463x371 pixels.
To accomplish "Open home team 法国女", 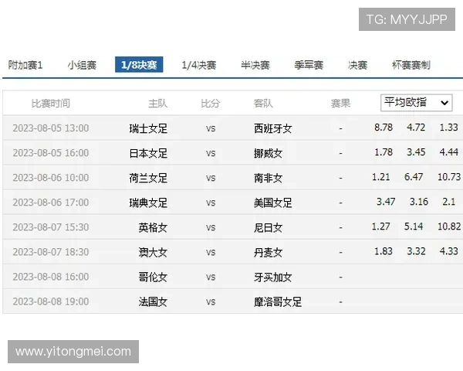I will (153, 302).
